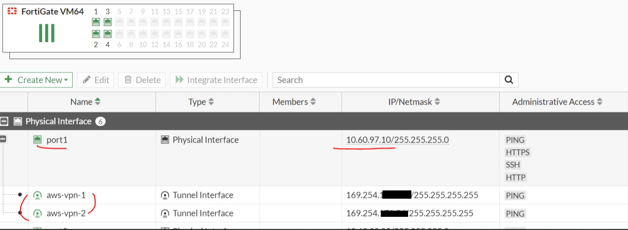The height and width of the screenshot is (230, 628).
Task: Click port 3 icon in faceplate
Action: [108, 22]
